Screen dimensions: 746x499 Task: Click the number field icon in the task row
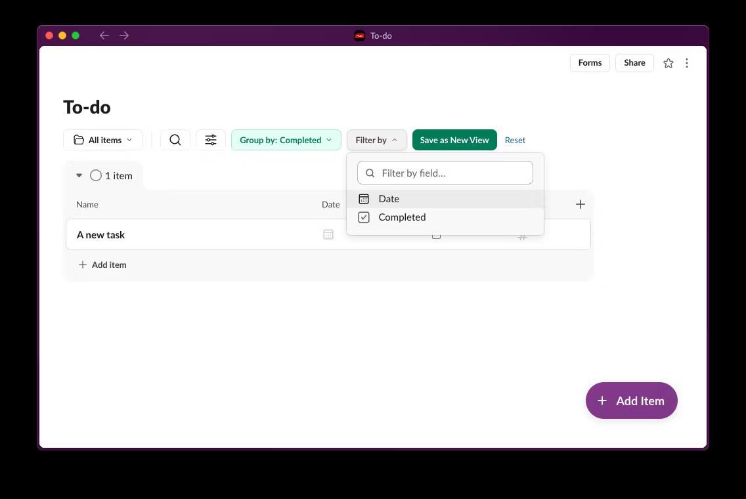pyautogui.click(x=522, y=234)
